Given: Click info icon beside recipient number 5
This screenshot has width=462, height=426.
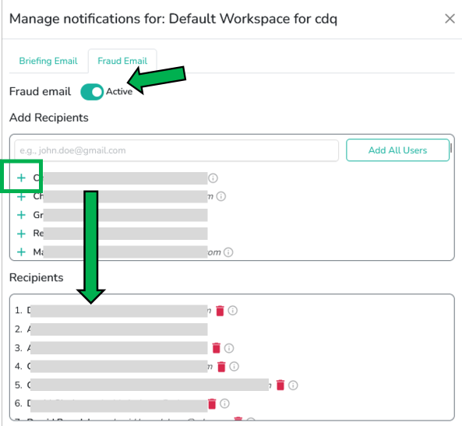Looking at the screenshot, I should pyautogui.click(x=293, y=385).
